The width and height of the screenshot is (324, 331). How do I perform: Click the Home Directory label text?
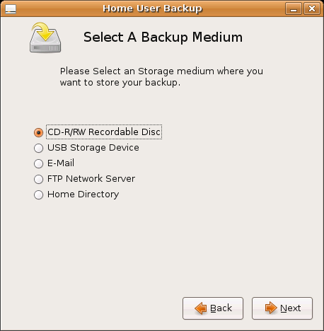[83, 194]
